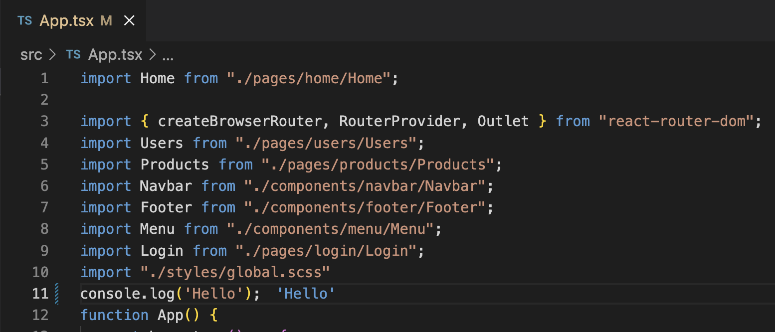Click 'App.tsx' in the breadcrumb path
775x332 pixels.
pyautogui.click(x=115, y=54)
